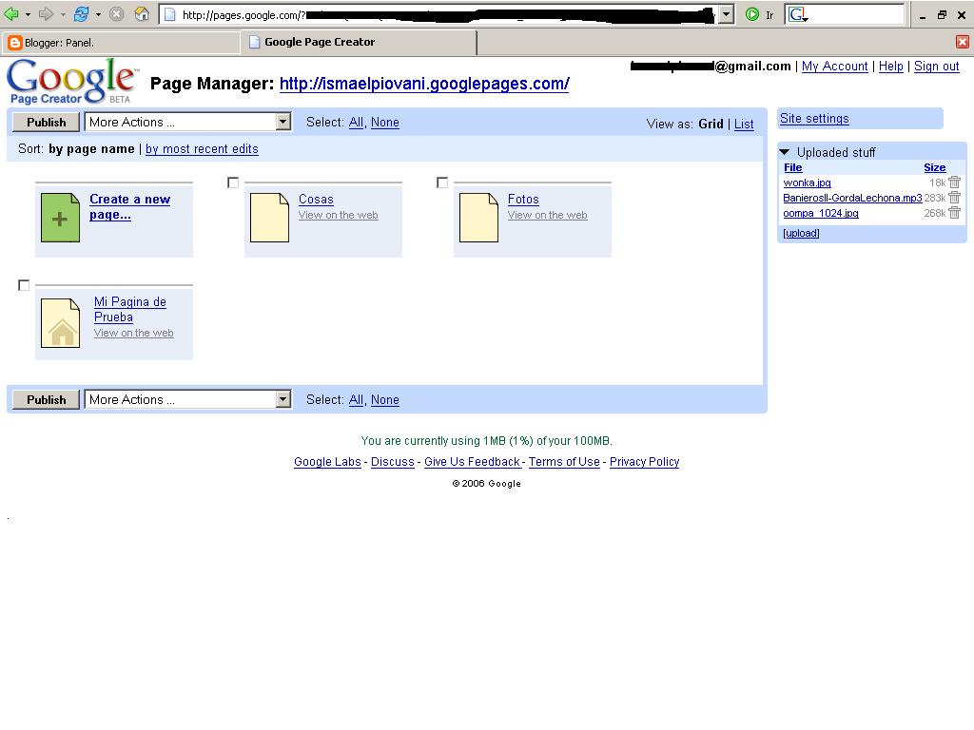Image resolution: width=974 pixels, height=730 pixels.
Task: Open the Help link
Action: 890,67
